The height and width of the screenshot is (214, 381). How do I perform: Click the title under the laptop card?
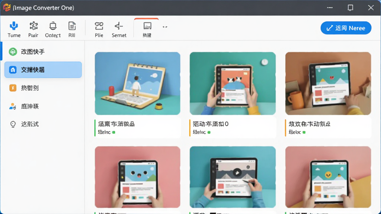(x=116, y=124)
